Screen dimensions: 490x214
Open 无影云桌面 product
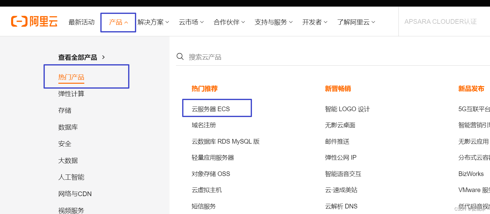click(x=340, y=125)
